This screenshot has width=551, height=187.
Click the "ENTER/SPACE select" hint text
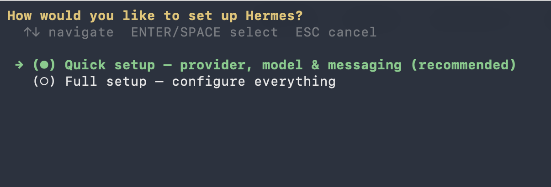pos(204,32)
